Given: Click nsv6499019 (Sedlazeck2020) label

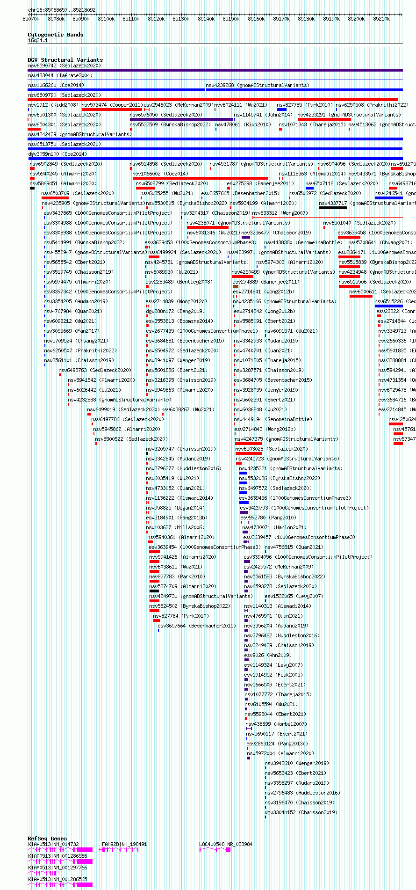Looking at the screenshot, I should pos(123,410).
